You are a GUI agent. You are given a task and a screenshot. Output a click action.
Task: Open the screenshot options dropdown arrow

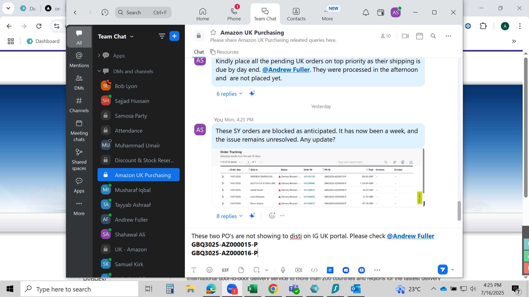[266, 270]
